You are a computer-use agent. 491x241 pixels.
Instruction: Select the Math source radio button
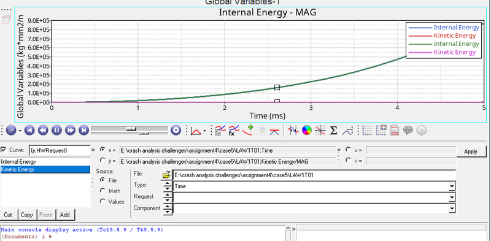tap(102, 191)
